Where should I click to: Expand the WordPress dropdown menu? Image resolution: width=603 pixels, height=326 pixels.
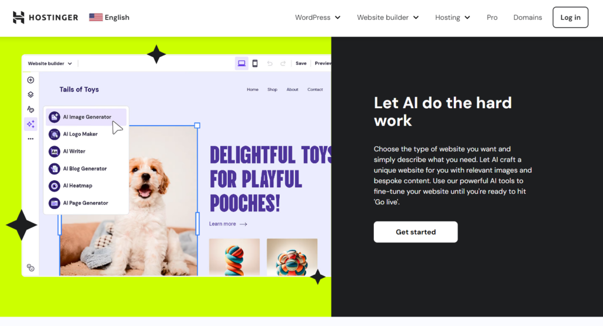click(x=317, y=17)
